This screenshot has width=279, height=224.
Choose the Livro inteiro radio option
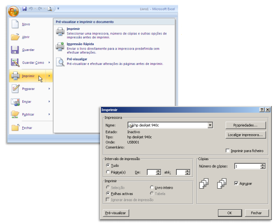tap(152, 187)
